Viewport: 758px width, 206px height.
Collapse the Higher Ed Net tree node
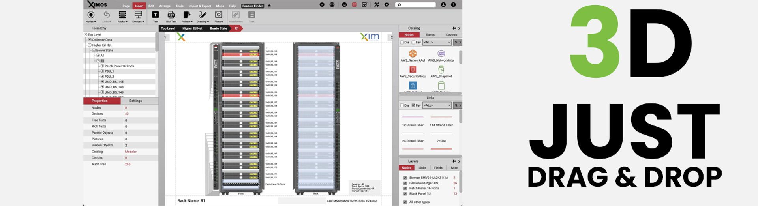pyautogui.click(x=90, y=45)
